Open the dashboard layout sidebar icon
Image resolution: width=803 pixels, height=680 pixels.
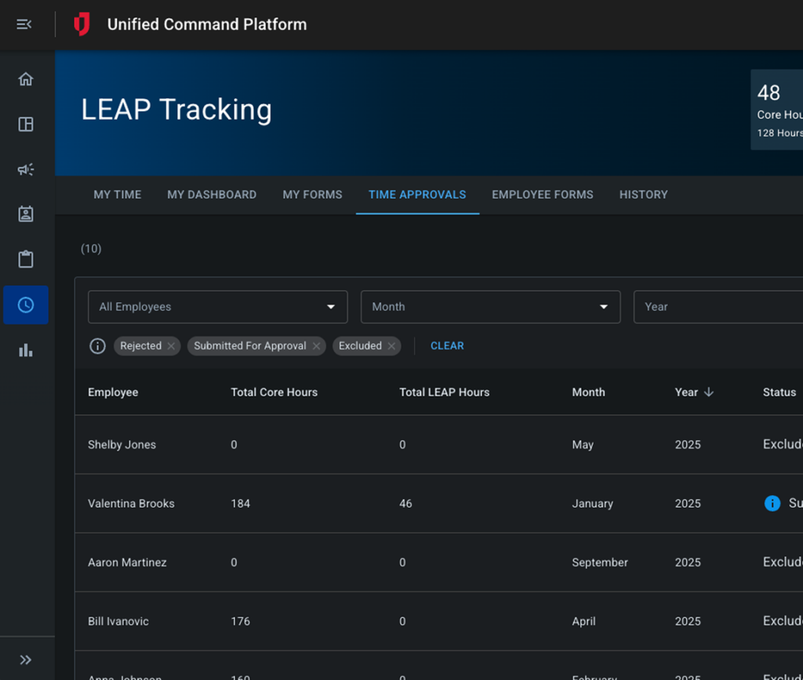click(26, 125)
